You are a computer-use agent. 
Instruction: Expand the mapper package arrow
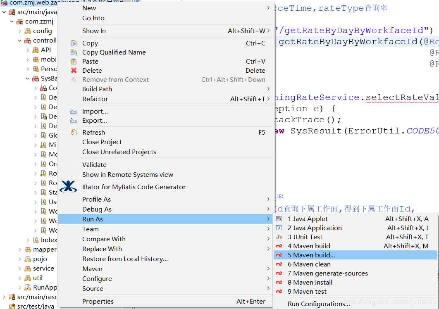(20, 250)
